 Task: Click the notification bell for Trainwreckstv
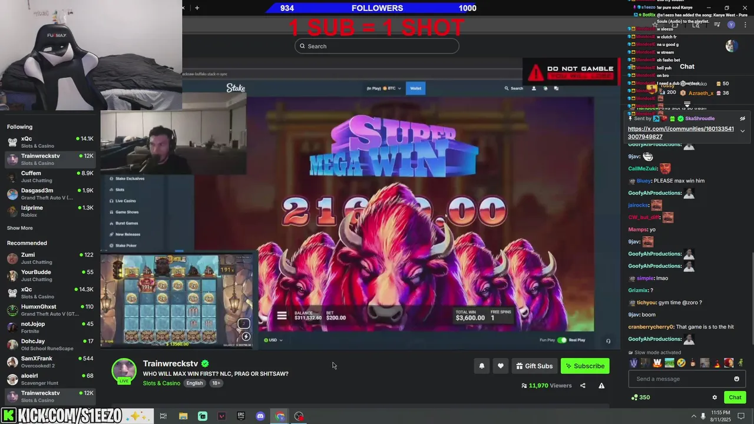(x=482, y=366)
